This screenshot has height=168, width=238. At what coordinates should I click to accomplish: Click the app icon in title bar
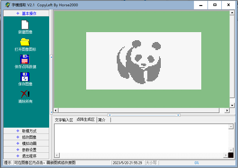[7, 5]
